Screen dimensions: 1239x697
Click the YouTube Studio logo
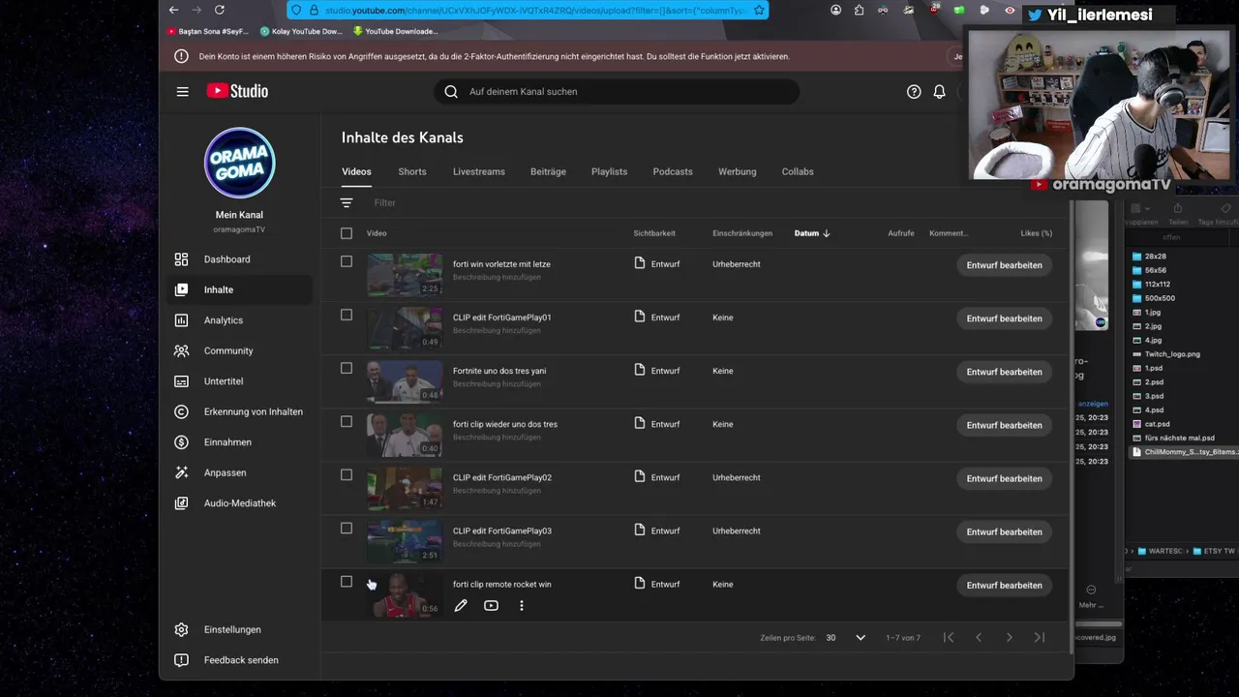click(x=237, y=91)
